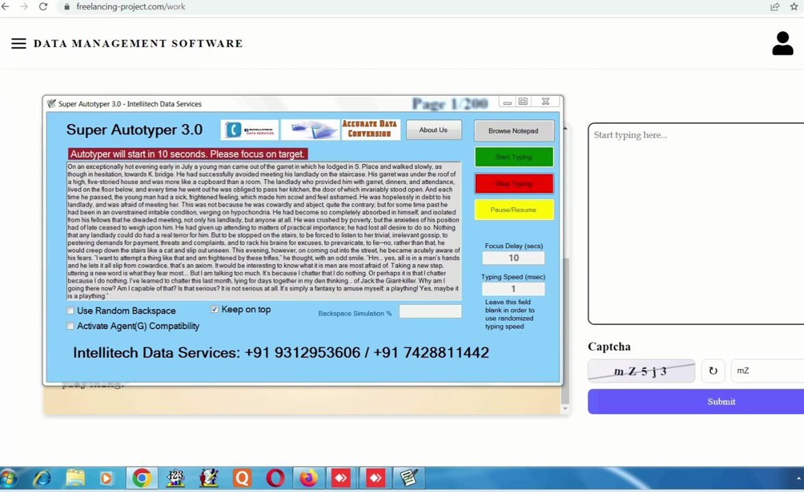Click the Start typing here text area
The height and width of the screenshot is (492, 804).
pyautogui.click(x=696, y=223)
